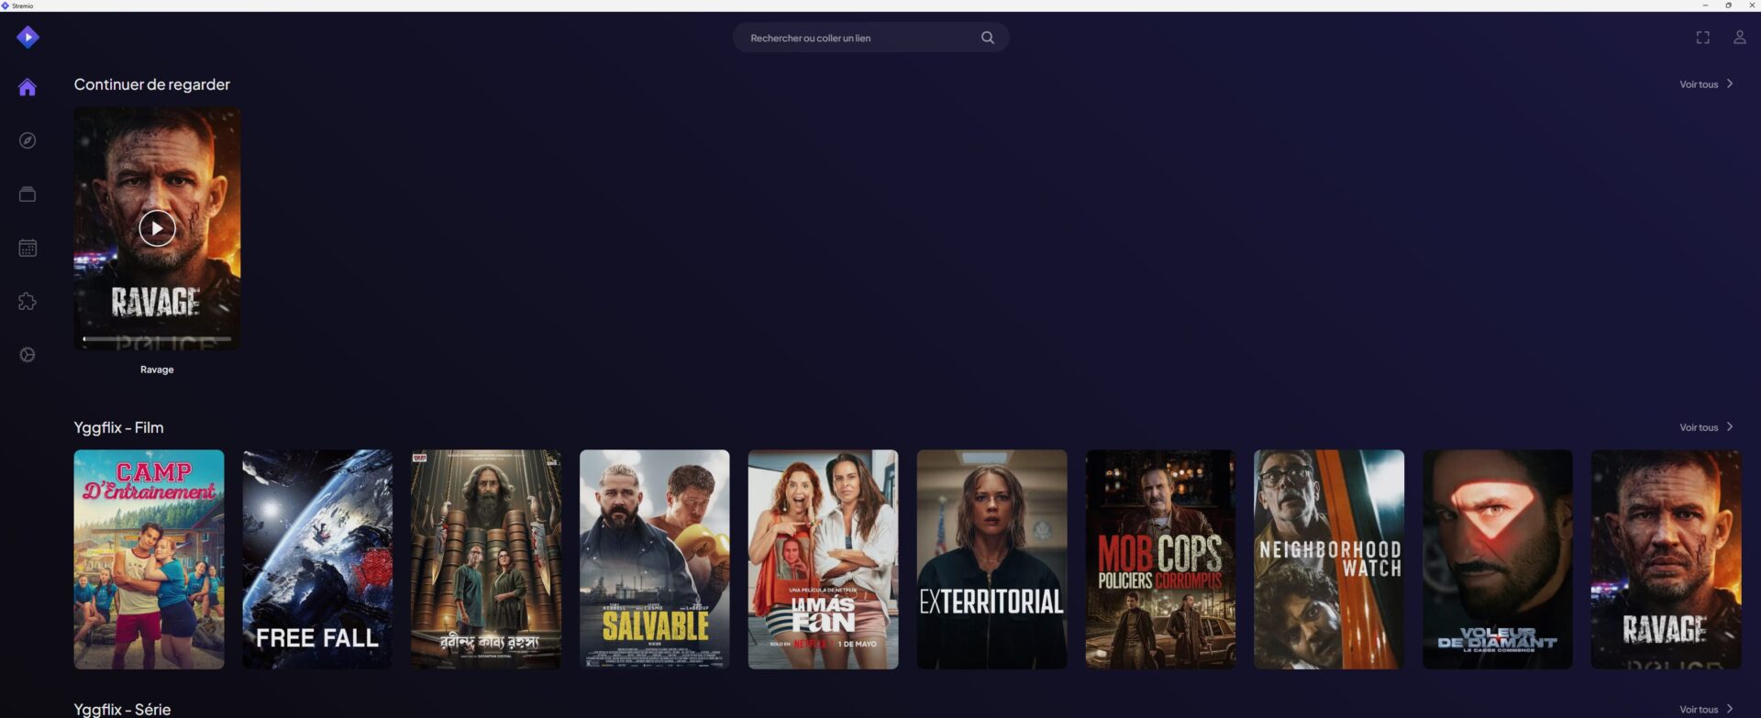Screen dimensions: 1761x718
Task: Click the Ravage watch progress bar
Action: [157, 339]
